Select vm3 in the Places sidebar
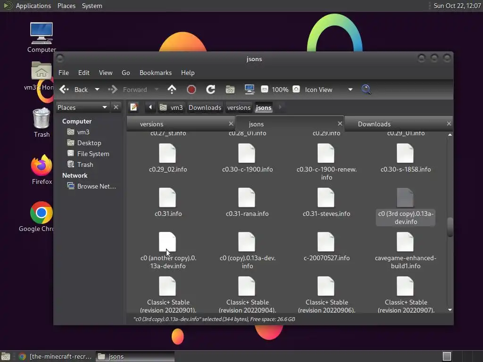The height and width of the screenshot is (362, 483). (79, 132)
